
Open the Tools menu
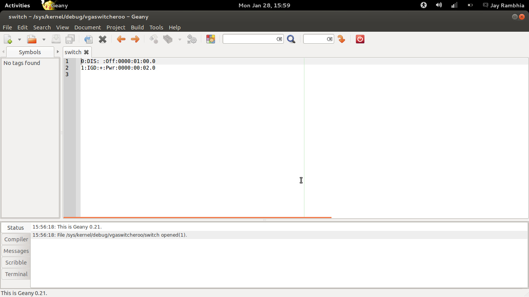pos(156,27)
